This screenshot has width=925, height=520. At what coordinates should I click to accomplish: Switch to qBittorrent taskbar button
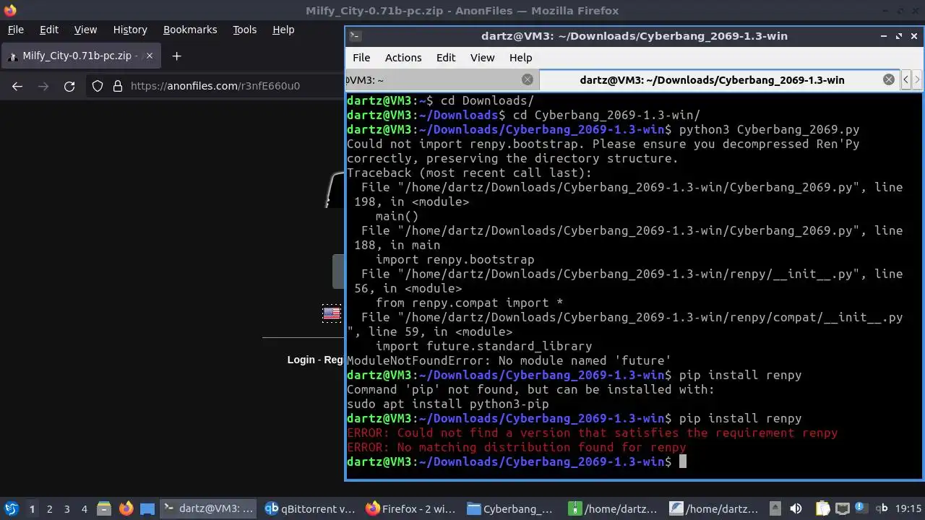(310, 508)
